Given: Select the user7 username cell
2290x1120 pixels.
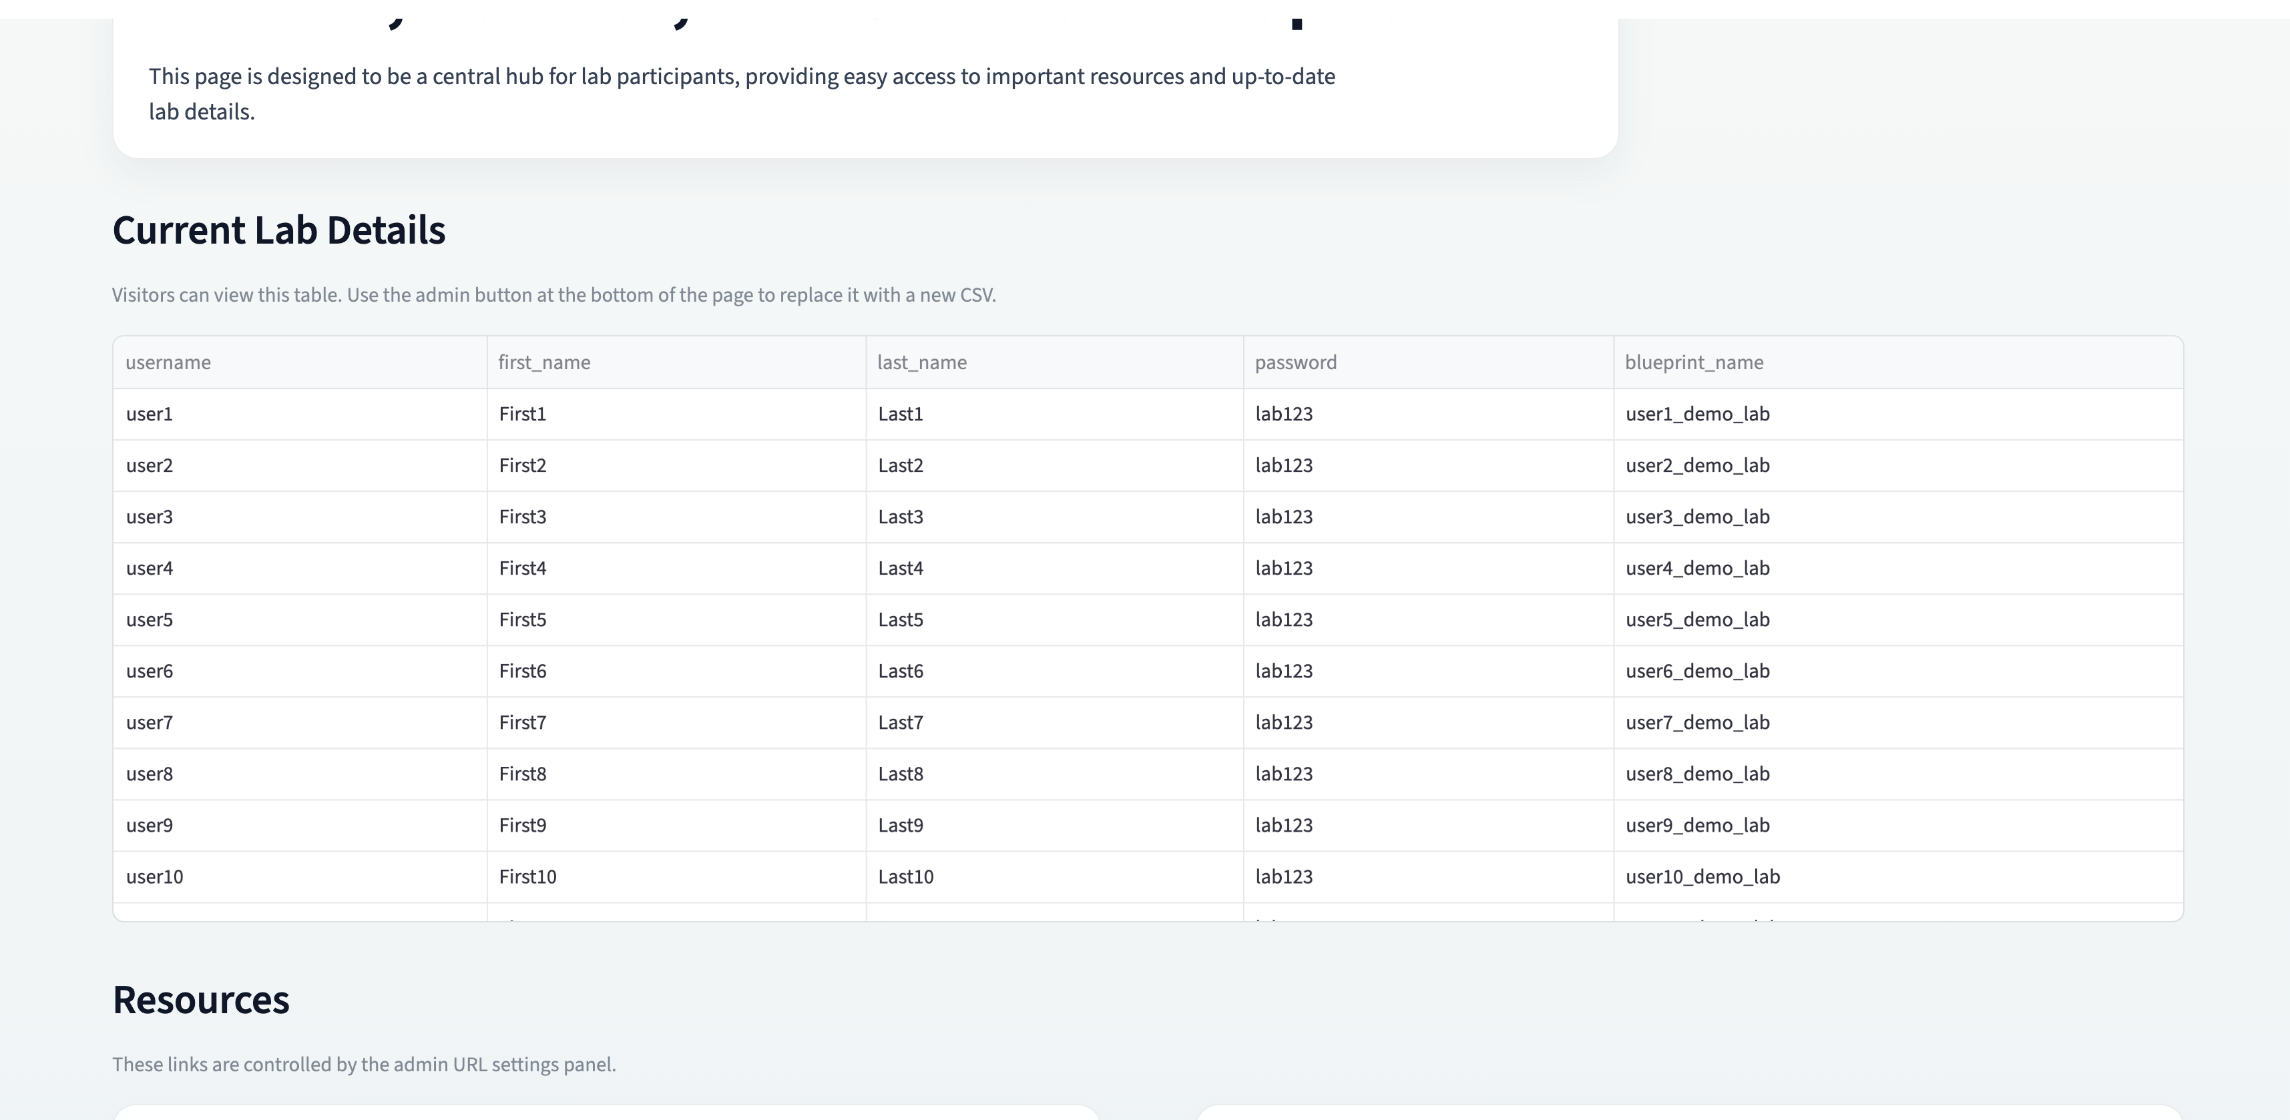Looking at the screenshot, I should (300, 724).
